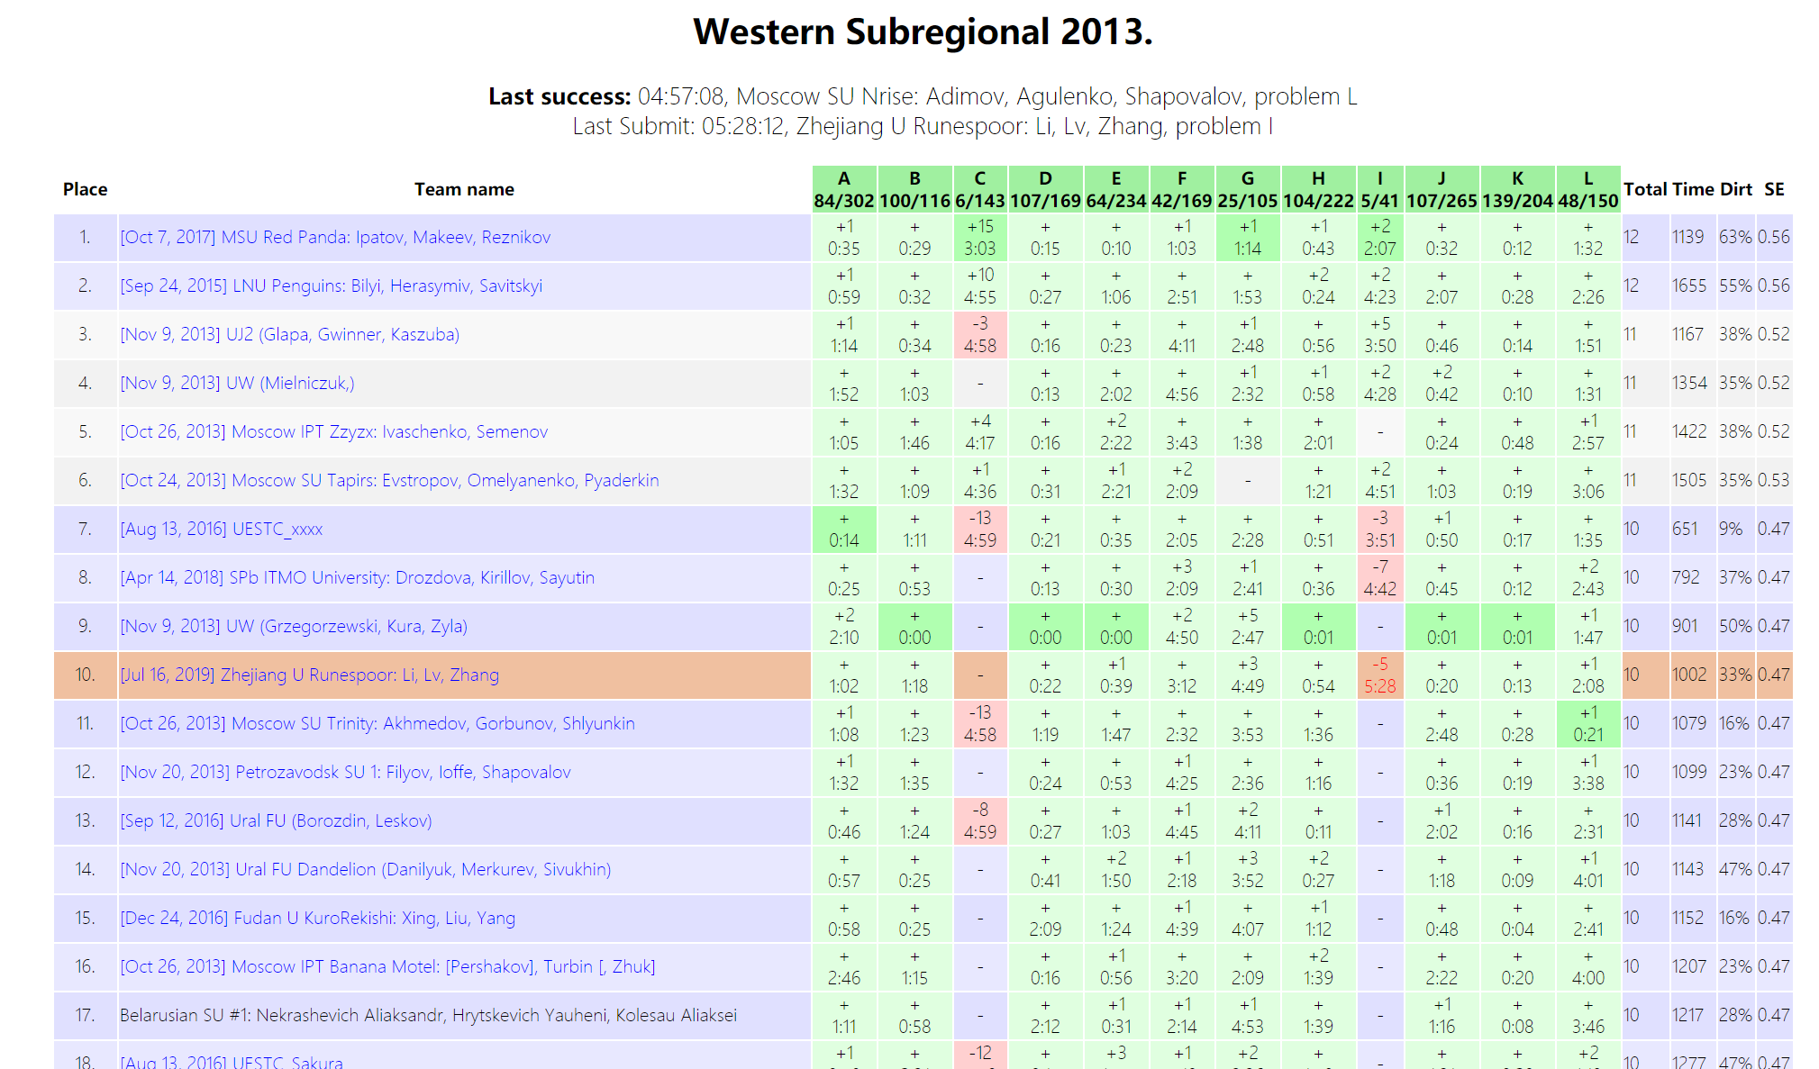Open Moscow SU Tapirs team link
1819x1069 pixels.
pyautogui.click(x=389, y=480)
